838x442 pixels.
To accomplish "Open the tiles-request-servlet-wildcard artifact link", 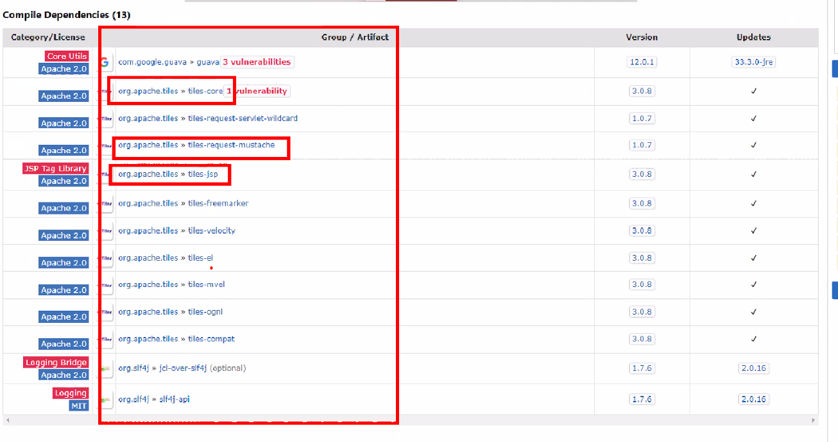I will click(x=243, y=119).
